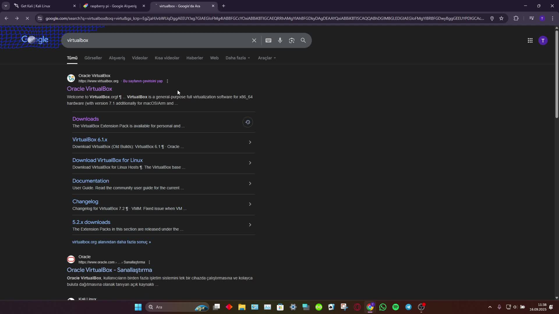Viewport: 559px width, 314px height.
Task: Open the Chrome extensions puzzle icon
Action: [516, 18]
